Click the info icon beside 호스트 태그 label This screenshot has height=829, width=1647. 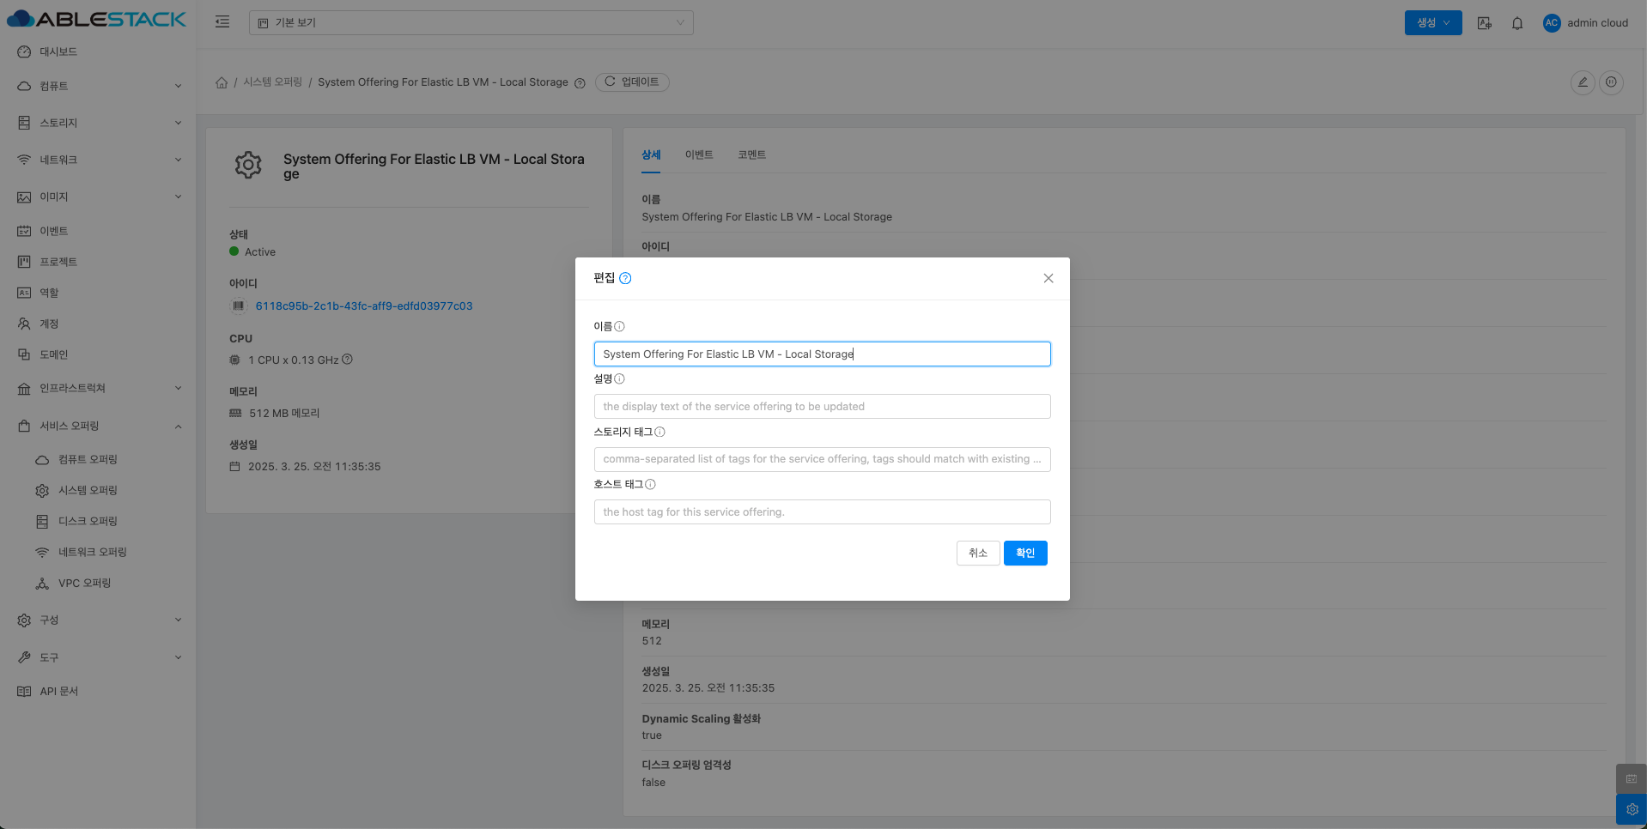click(x=650, y=484)
